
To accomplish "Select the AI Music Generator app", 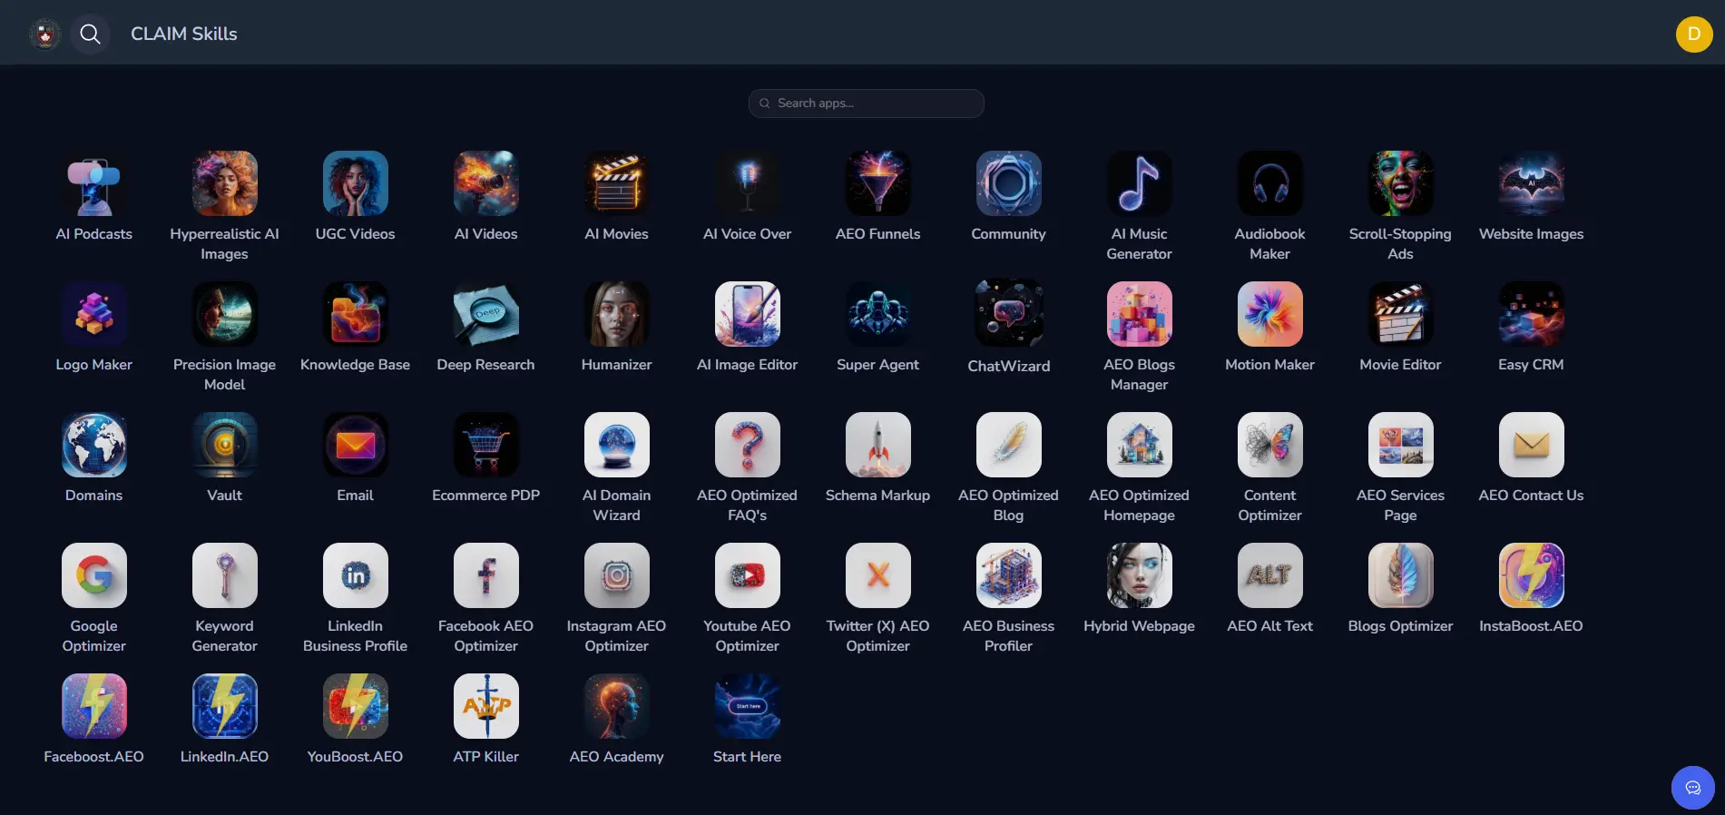I will click(x=1139, y=183).
